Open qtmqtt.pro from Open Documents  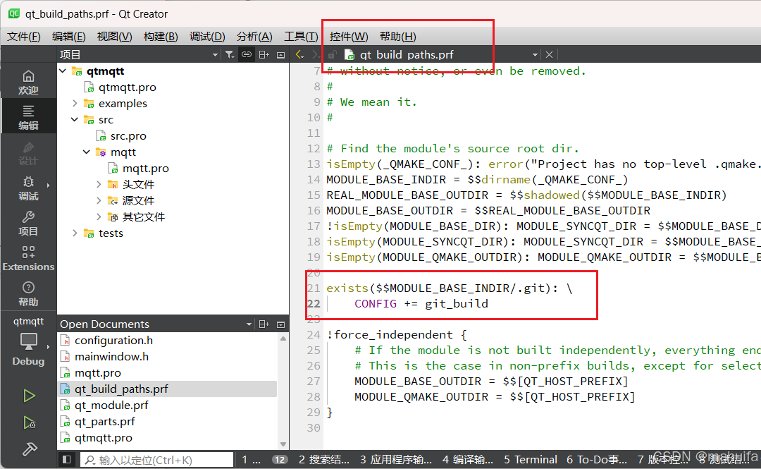(103, 437)
